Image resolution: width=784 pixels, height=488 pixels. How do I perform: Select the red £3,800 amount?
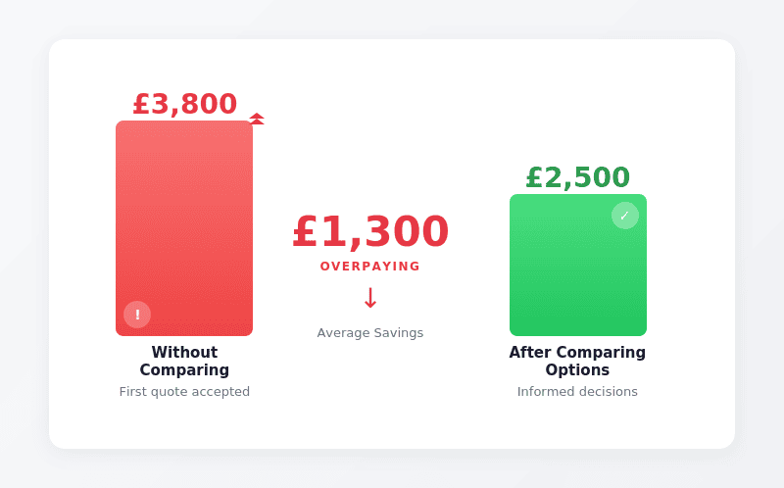click(184, 104)
